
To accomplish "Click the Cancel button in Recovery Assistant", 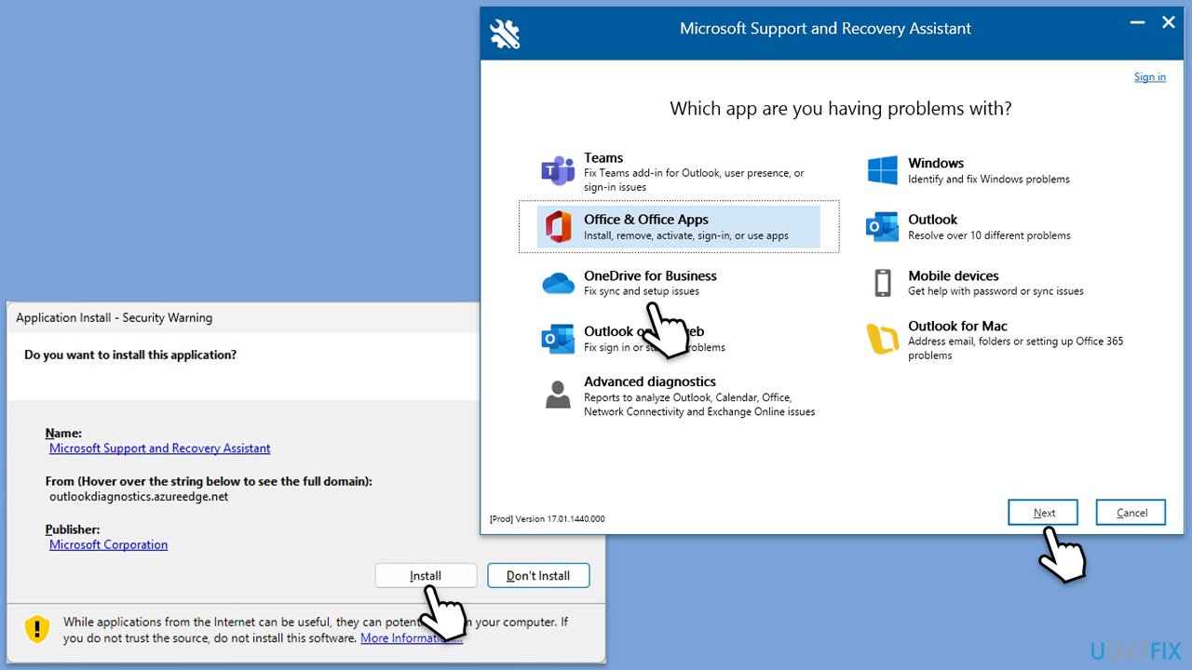I will coord(1131,513).
